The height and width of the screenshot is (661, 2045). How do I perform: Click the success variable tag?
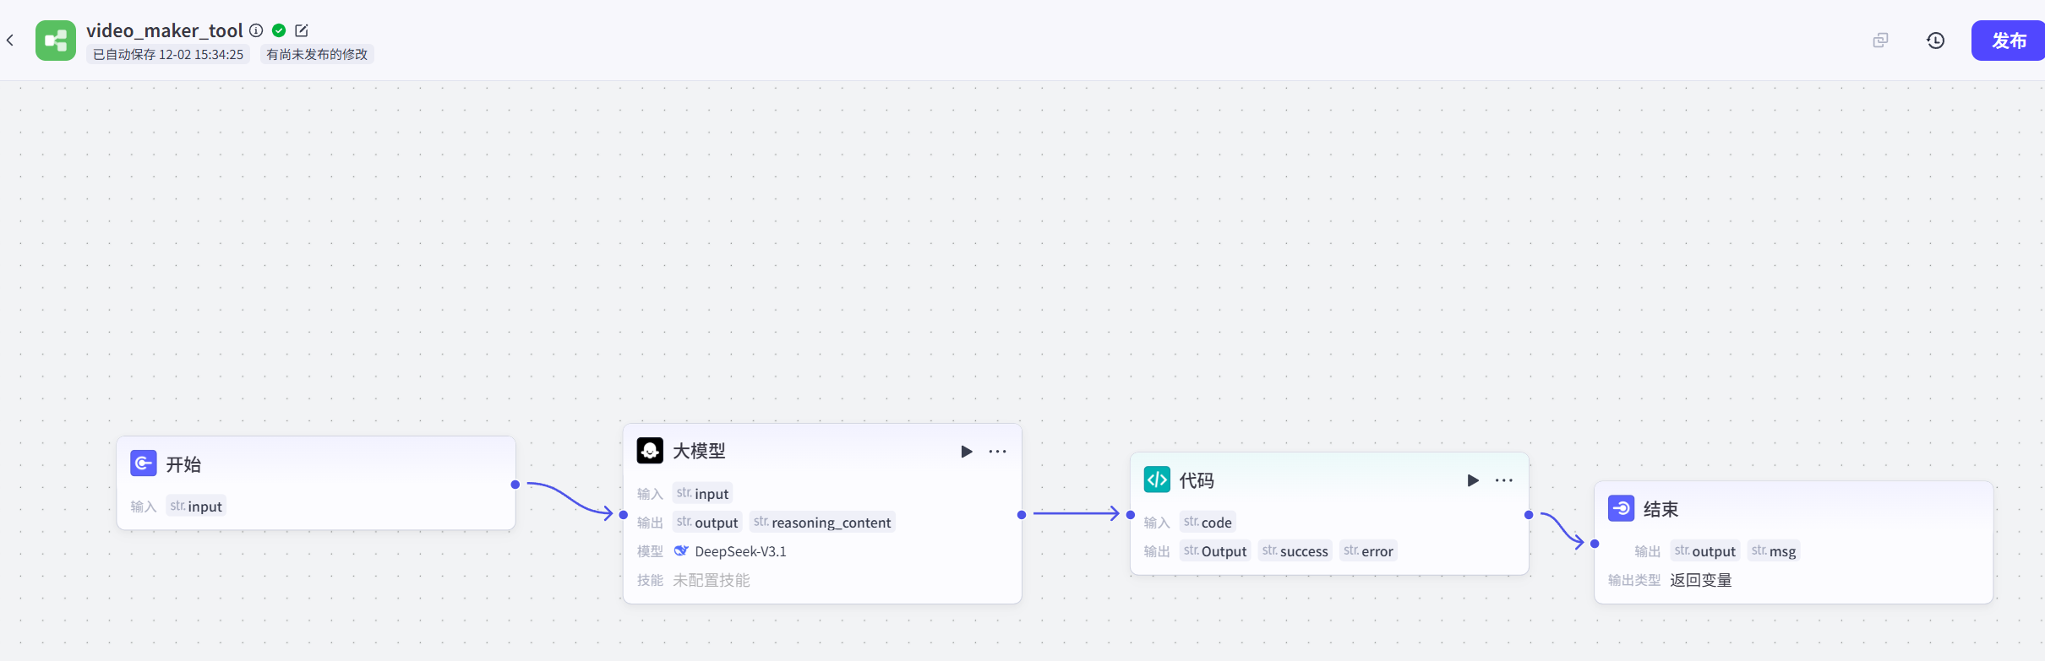point(1295,551)
